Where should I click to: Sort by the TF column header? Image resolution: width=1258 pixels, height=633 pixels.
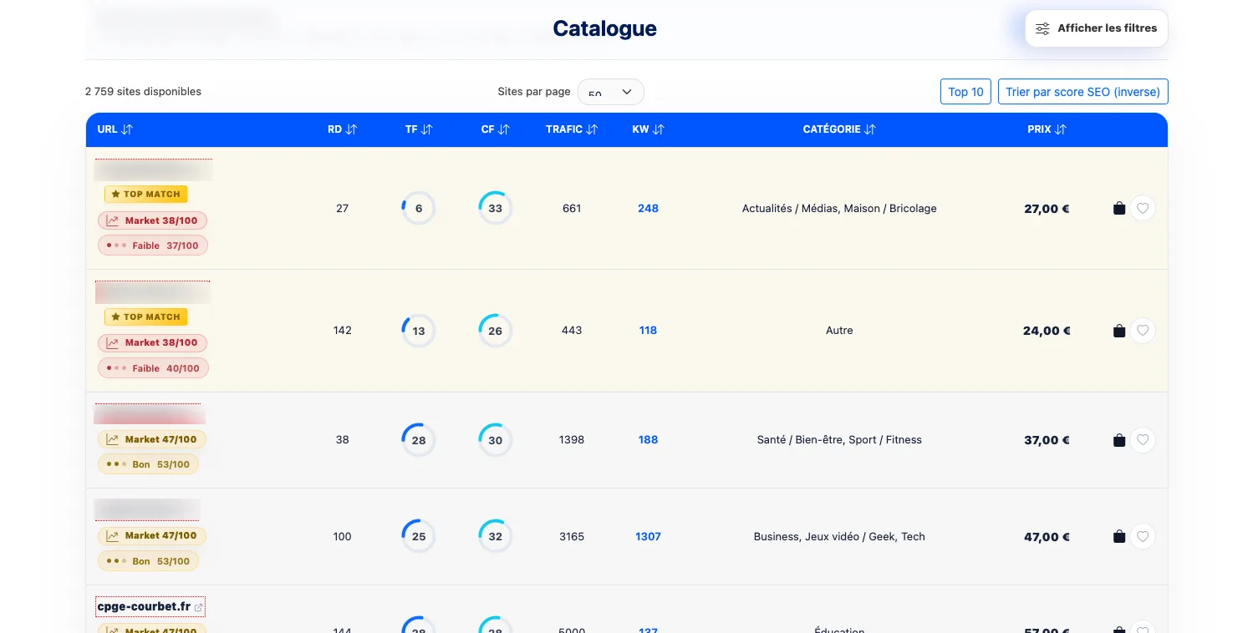pos(419,129)
